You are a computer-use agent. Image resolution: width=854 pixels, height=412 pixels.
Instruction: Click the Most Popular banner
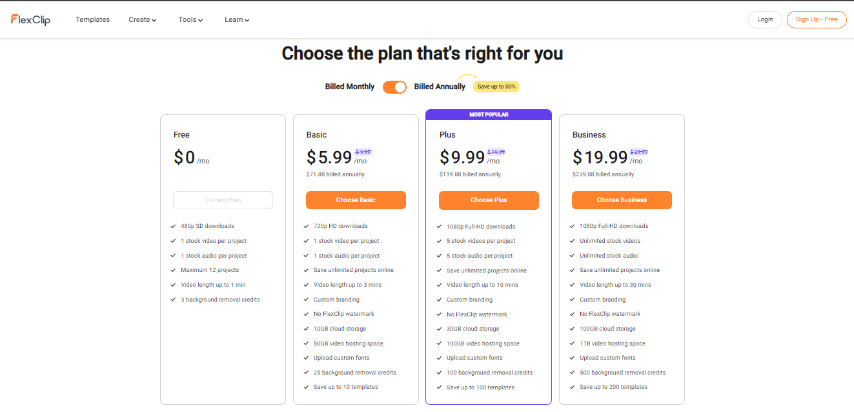pos(489,114)
